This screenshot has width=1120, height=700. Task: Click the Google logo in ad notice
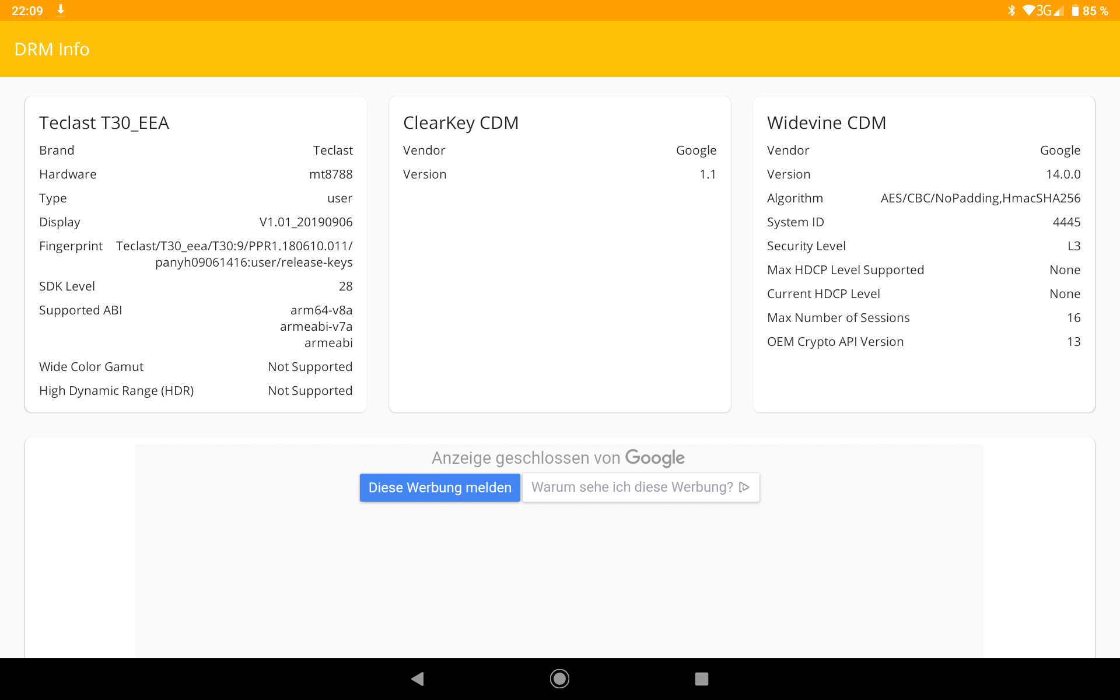655,459
